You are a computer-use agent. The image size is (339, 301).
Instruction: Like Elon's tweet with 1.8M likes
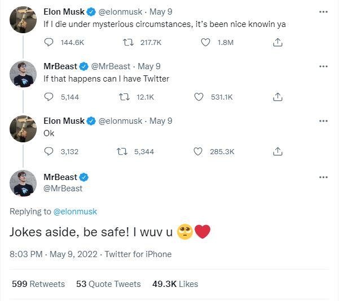coord(206,42)
